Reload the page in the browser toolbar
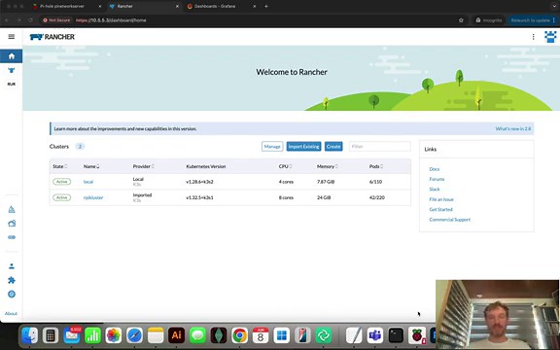Viewport: 560px width, 350px height. 30,20
